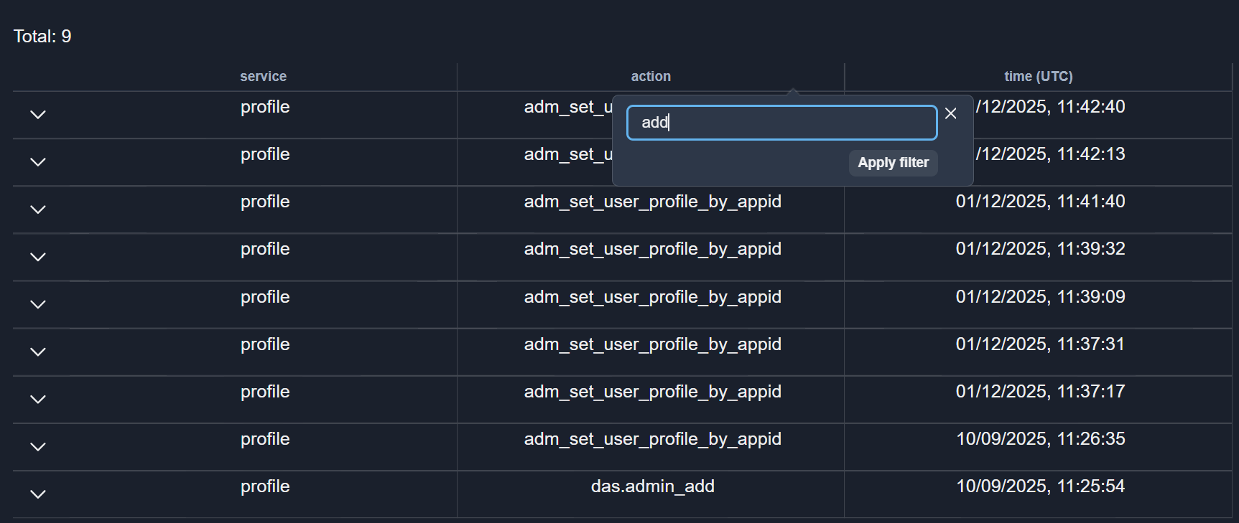This screenshot has width=1239, height=523.
Task: Click profile service cell in das.admin_add row
Action: click(265, 487)
